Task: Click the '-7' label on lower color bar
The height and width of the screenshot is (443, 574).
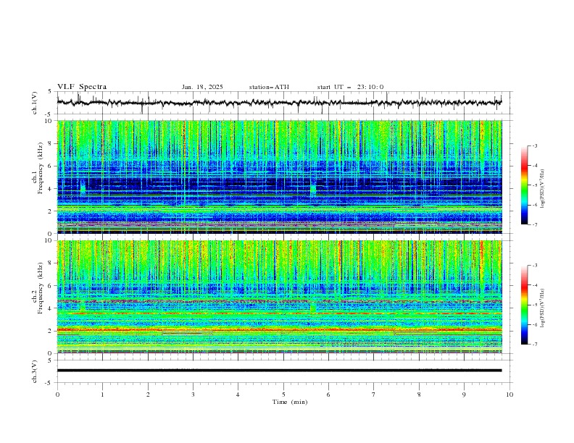Action: point(534,345)
